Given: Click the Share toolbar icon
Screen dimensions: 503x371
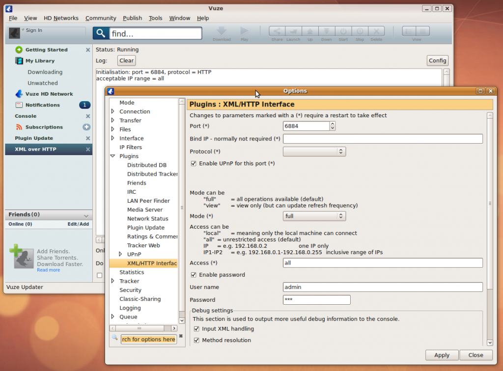Looking at the screenshot, I should tap(277, 31).
